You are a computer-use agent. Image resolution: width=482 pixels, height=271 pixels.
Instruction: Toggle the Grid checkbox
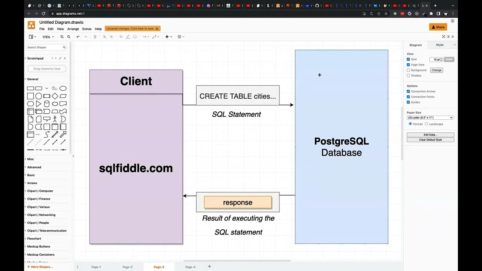[408, 59]
